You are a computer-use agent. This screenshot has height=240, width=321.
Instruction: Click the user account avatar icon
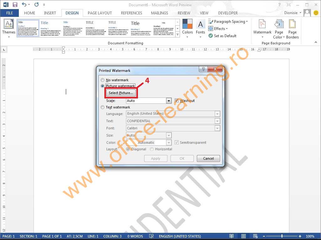pyautogui.click(x=307, y=13)
